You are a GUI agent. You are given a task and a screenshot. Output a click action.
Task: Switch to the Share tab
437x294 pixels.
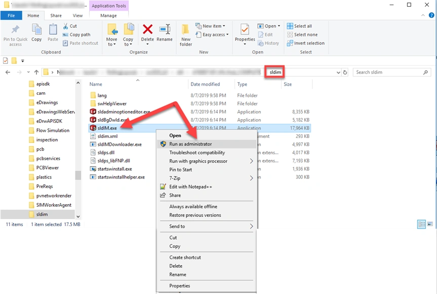[56, 16]
